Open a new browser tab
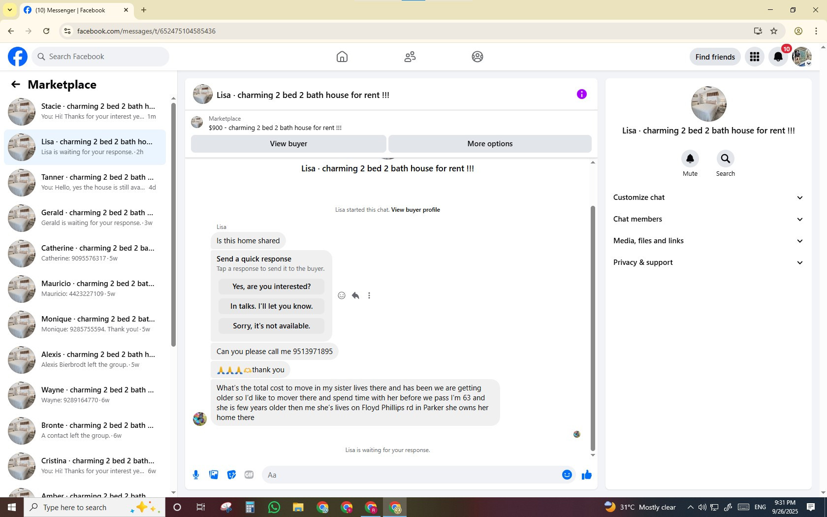The height and width of the screenshot is (517, 827). click(144, 10)
